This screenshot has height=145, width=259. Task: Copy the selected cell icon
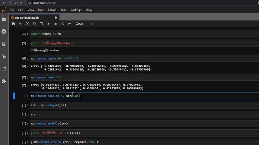tap(34, 24)
